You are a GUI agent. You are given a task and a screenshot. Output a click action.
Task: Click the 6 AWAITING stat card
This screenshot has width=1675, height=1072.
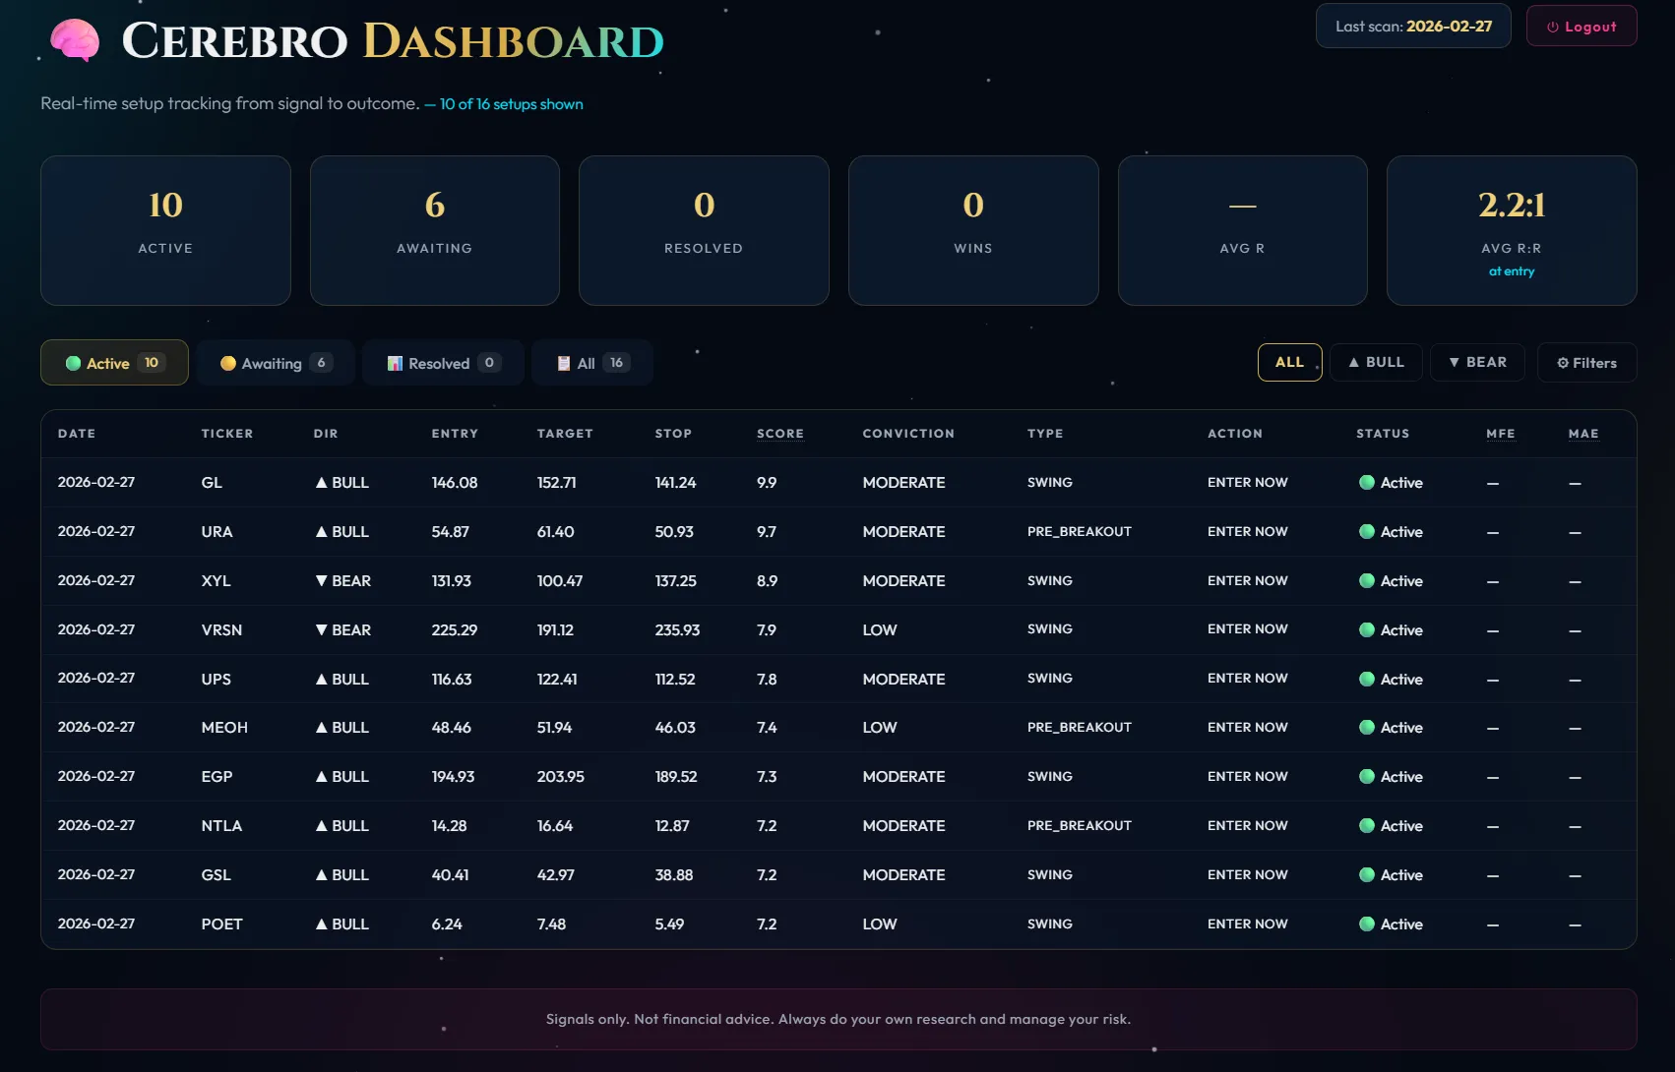coord(435,230)
